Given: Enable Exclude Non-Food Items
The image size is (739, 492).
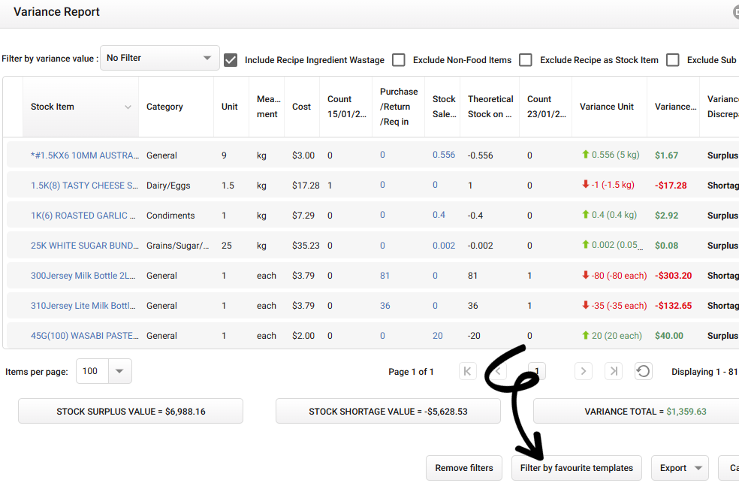Looking at the screenshot, I should pyautogui.click(x=398, y=60).
